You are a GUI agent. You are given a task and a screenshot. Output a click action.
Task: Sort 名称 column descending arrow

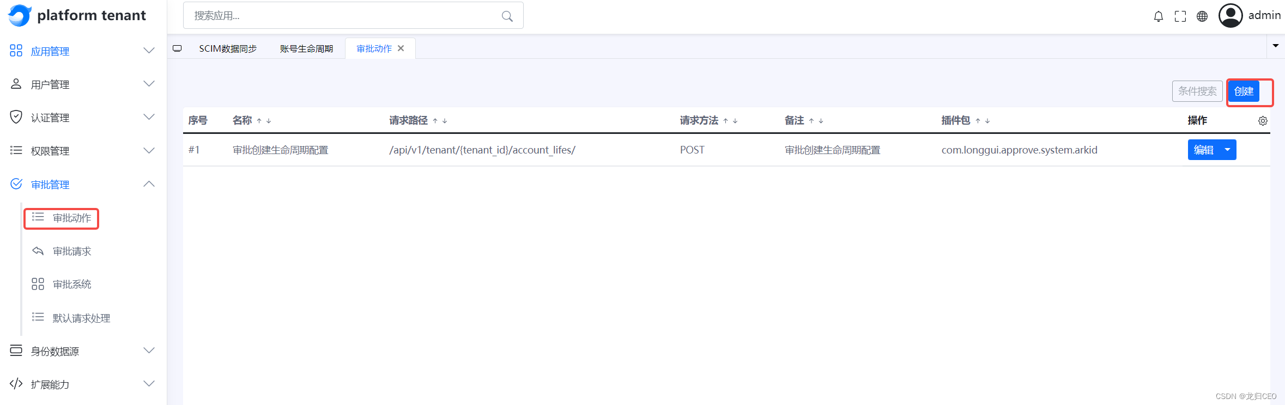[x=269, y=121]
